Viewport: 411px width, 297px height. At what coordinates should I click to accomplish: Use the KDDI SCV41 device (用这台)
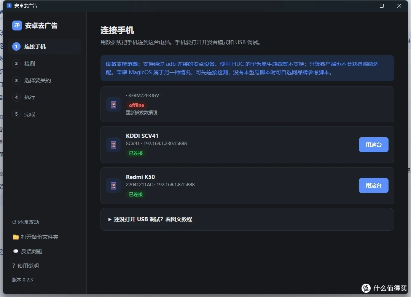(x=374, y=145)
